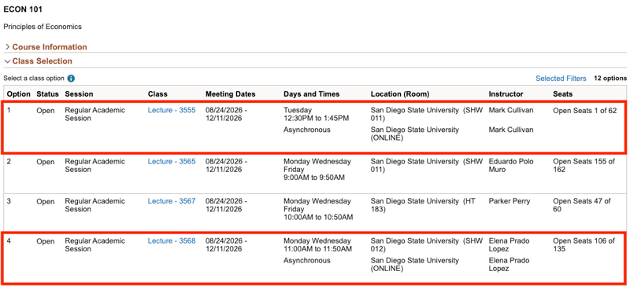Image resolution: width=630 pixels, height=286 pixels.
Task: Click the Days and Times column header
Action: click(311, 94)
